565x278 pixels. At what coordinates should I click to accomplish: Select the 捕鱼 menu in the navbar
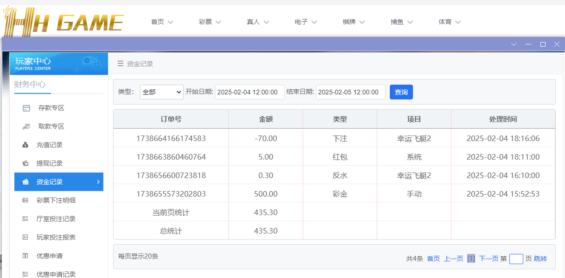(x=401, y=21)
